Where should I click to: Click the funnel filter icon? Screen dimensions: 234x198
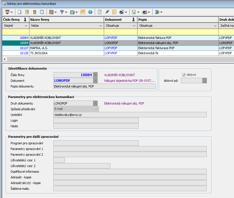(62, 12)
